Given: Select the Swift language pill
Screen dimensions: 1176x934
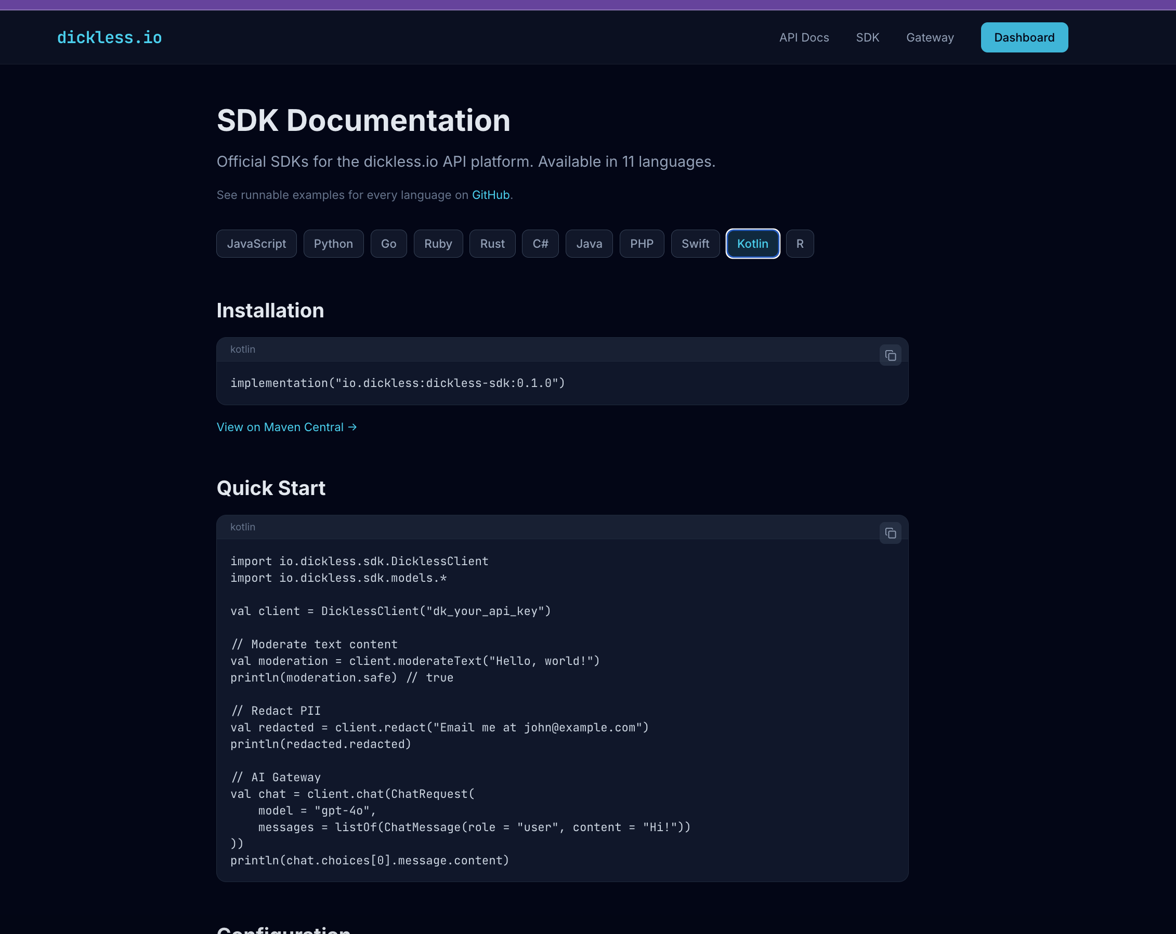Looking at the screenshot, I should (x=695, y=244).
